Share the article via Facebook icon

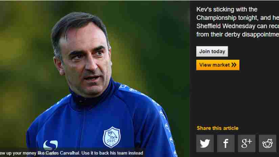(x=226, y=143)
